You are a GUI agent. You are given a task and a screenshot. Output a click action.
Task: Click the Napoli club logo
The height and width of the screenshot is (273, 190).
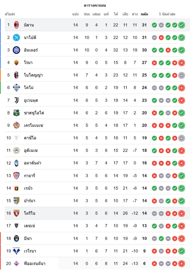pyautogui.click(x=16, y=37)
